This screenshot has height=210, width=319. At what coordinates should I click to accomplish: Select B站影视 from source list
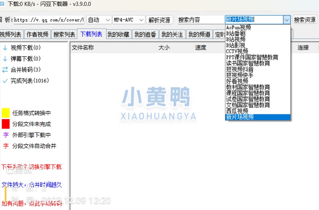(258, 45)
